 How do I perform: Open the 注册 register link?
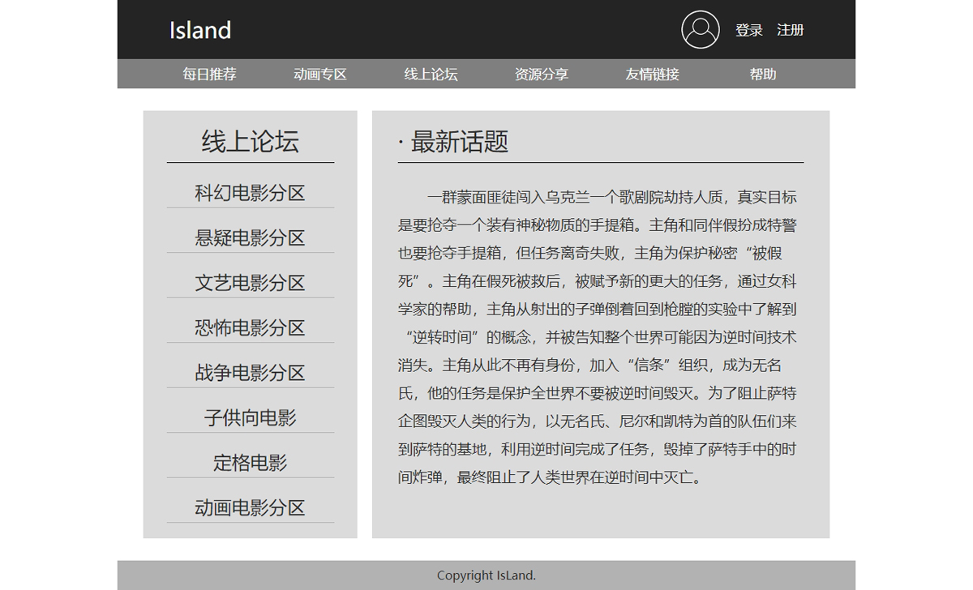pyautogui.click(x=791, y=30)
